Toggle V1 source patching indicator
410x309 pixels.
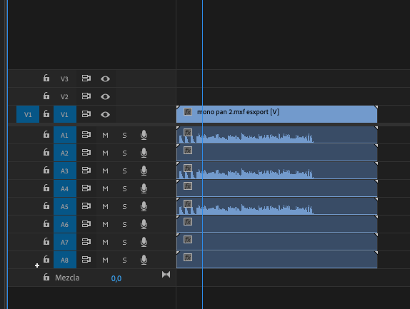pyautogui.click(x=28, y=114)
